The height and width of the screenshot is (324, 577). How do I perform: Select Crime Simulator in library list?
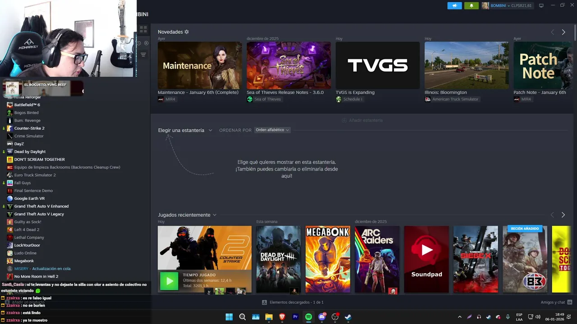tap(29, 136)
